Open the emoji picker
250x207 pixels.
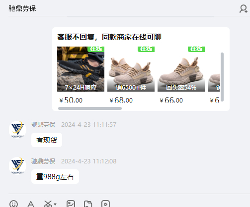pyautogui.click(x=13, y=204)
